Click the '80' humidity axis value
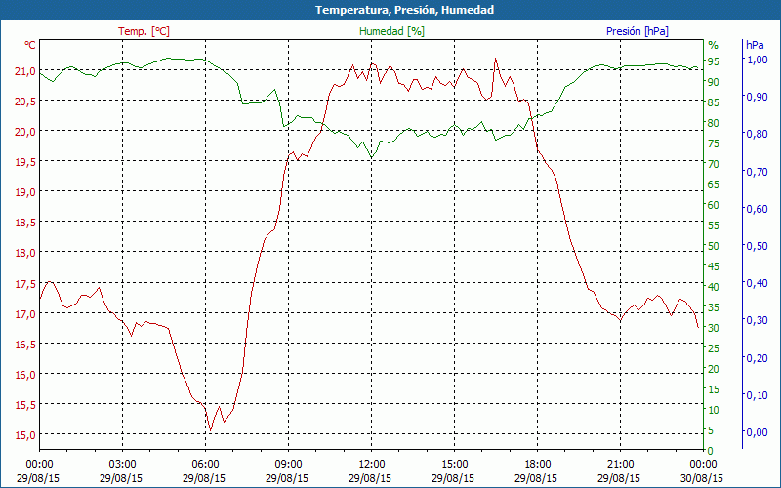 (714, 124)
